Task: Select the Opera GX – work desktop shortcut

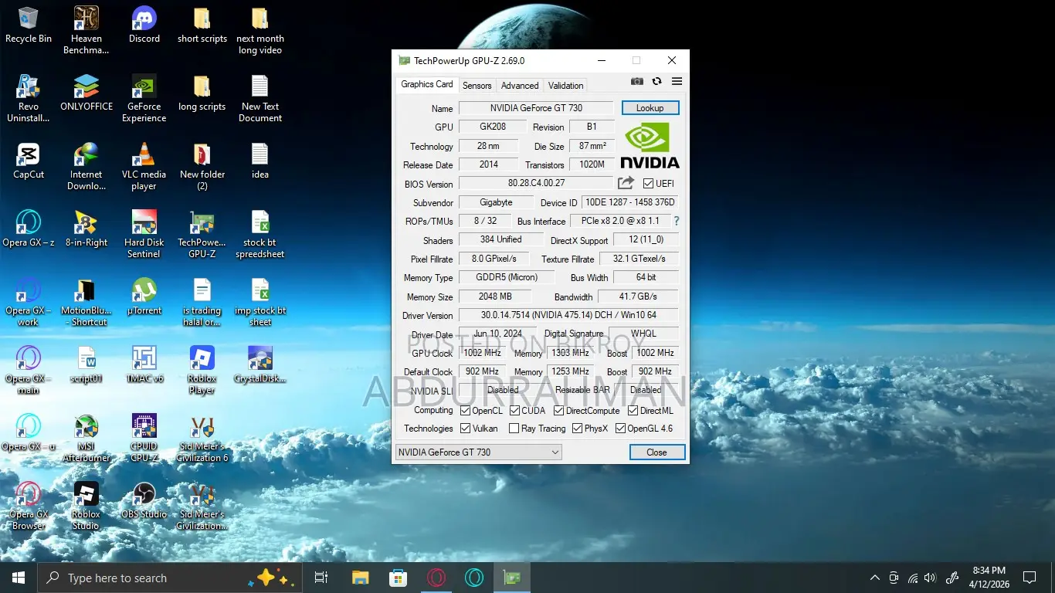Action: pyautogui.click(x=29, y=302)
